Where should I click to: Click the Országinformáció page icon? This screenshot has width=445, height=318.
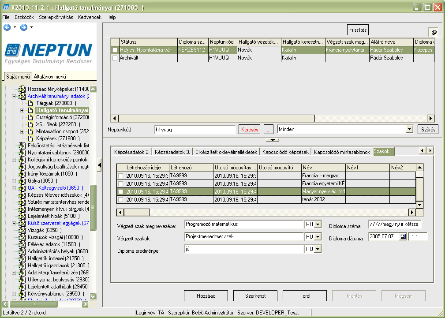pyautogui.click(x=30, y=117)
